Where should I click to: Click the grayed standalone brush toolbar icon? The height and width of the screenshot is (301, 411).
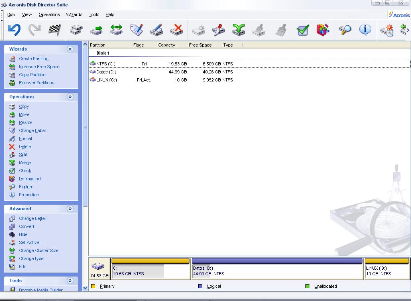[x=281, y=30]
